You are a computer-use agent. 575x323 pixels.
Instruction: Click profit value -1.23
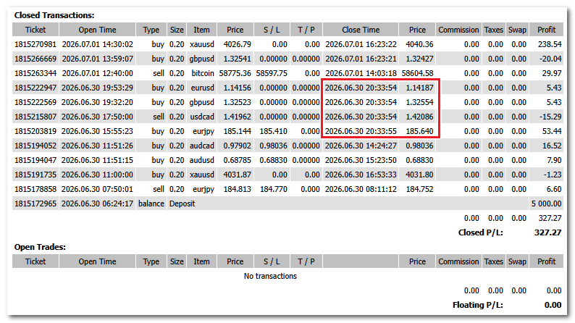553,175
